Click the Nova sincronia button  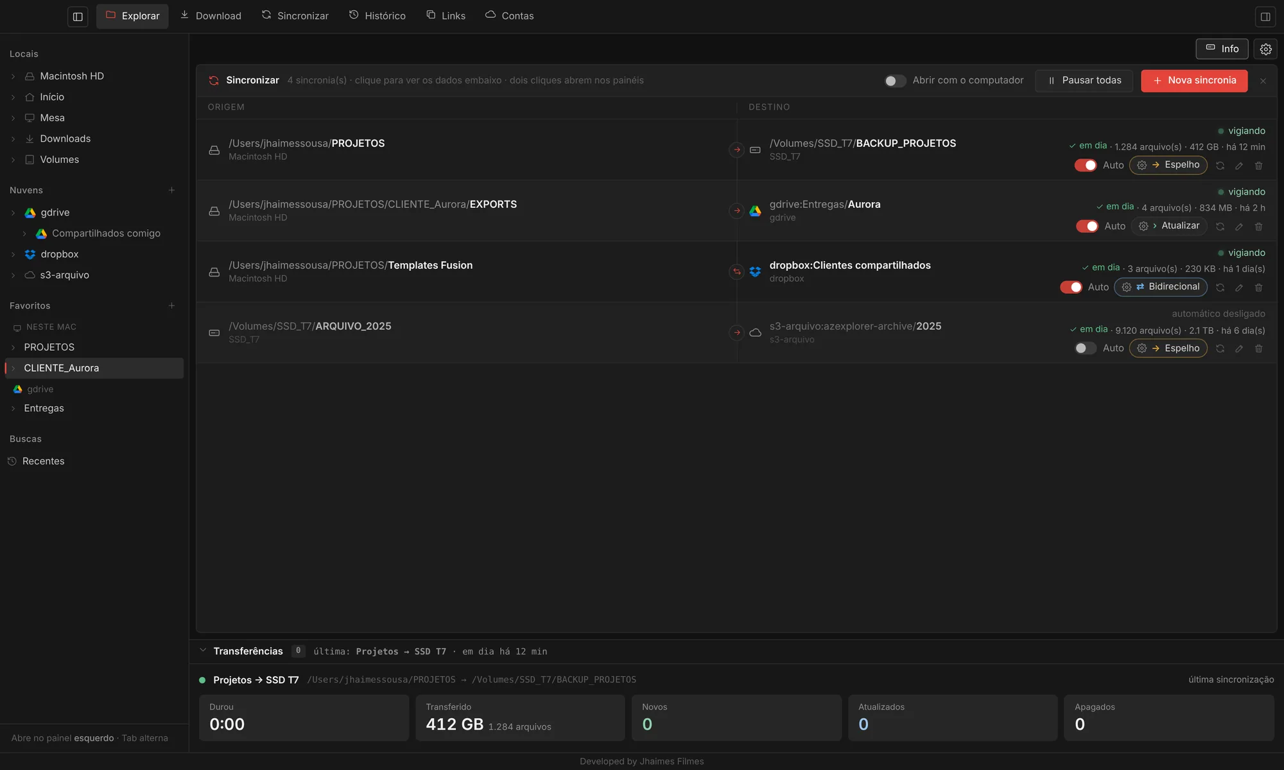(x=1194, y=81)
